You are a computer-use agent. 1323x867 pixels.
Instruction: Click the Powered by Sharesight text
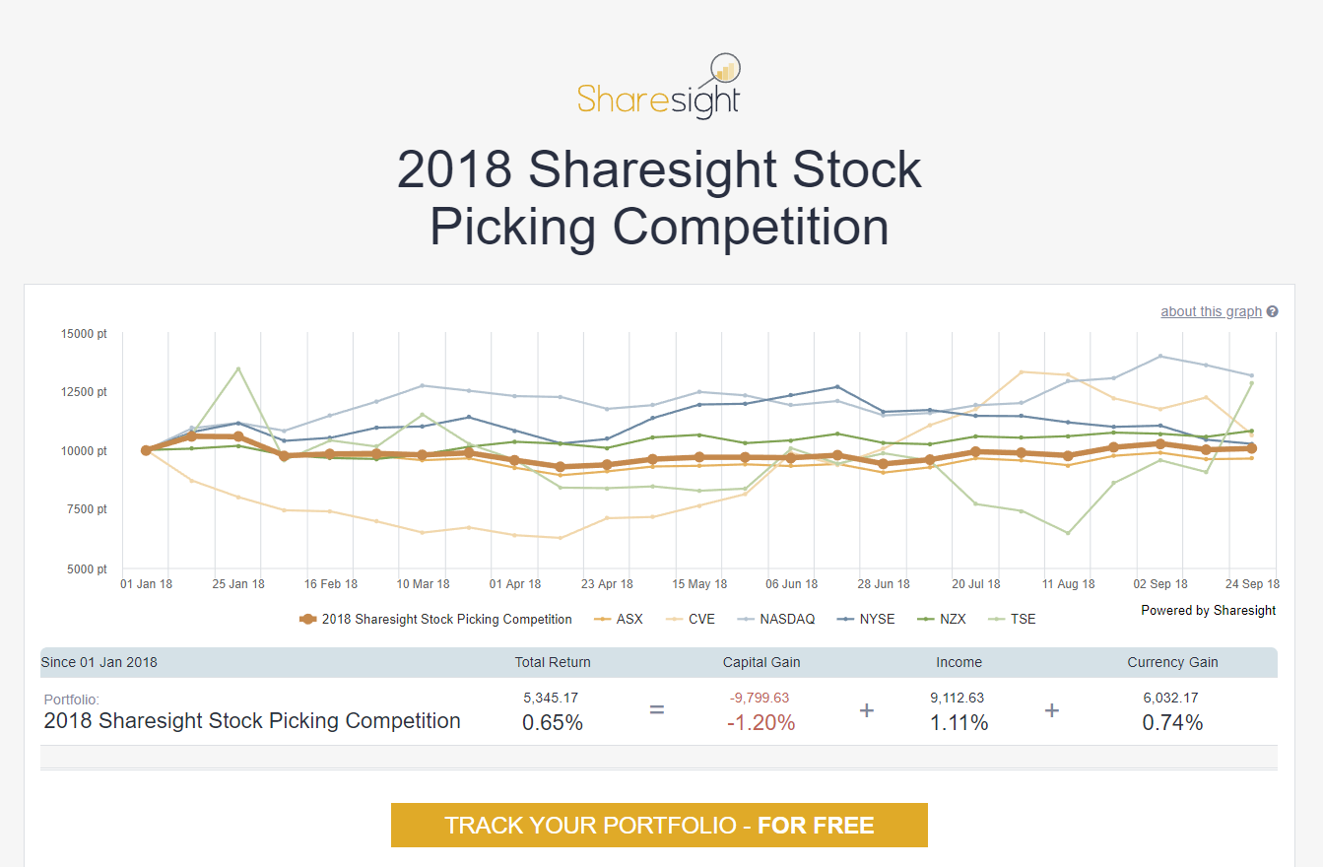(1208, 611)
